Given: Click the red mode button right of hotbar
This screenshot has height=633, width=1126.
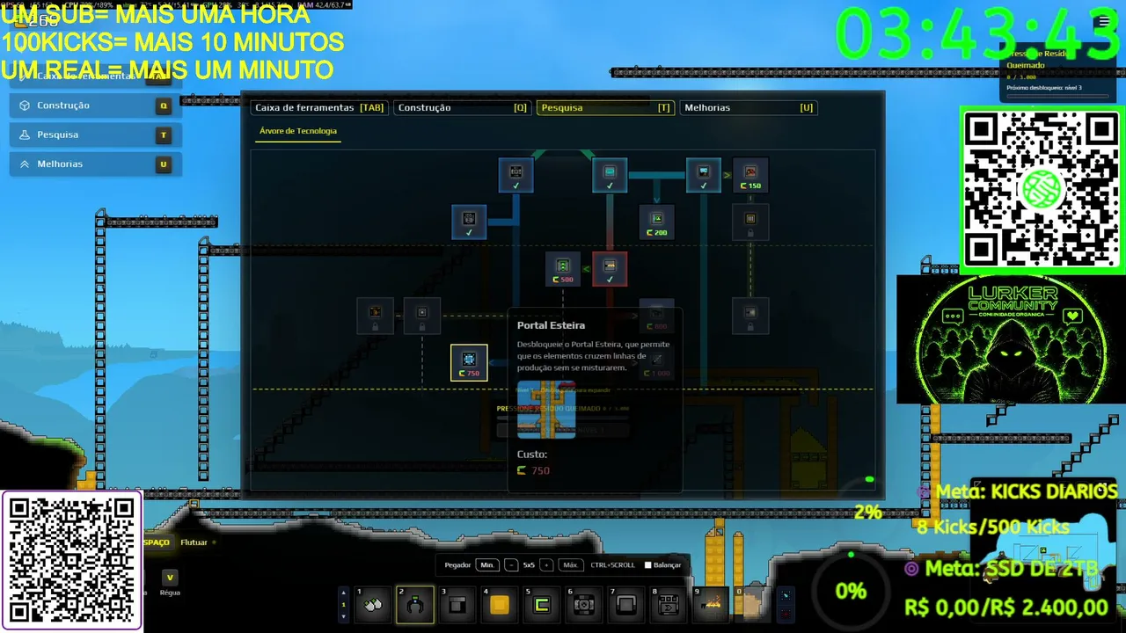Looking at the screenshot, I should [x=786, y=614].
